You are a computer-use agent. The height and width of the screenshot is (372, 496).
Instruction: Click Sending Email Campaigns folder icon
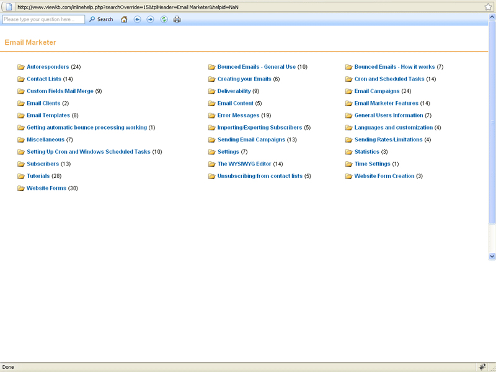coord(211,139)
